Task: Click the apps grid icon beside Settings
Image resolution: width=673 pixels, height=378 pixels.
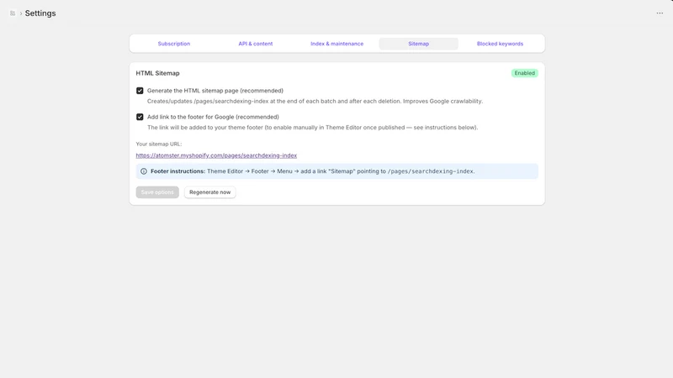Action: (13, 13)
